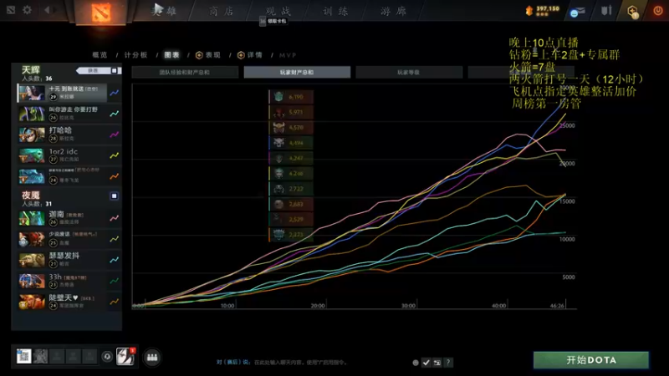This screenshot has width=669, height=376.
Task: Click the window mode icon beside the gear
Action: click(11, 9)
